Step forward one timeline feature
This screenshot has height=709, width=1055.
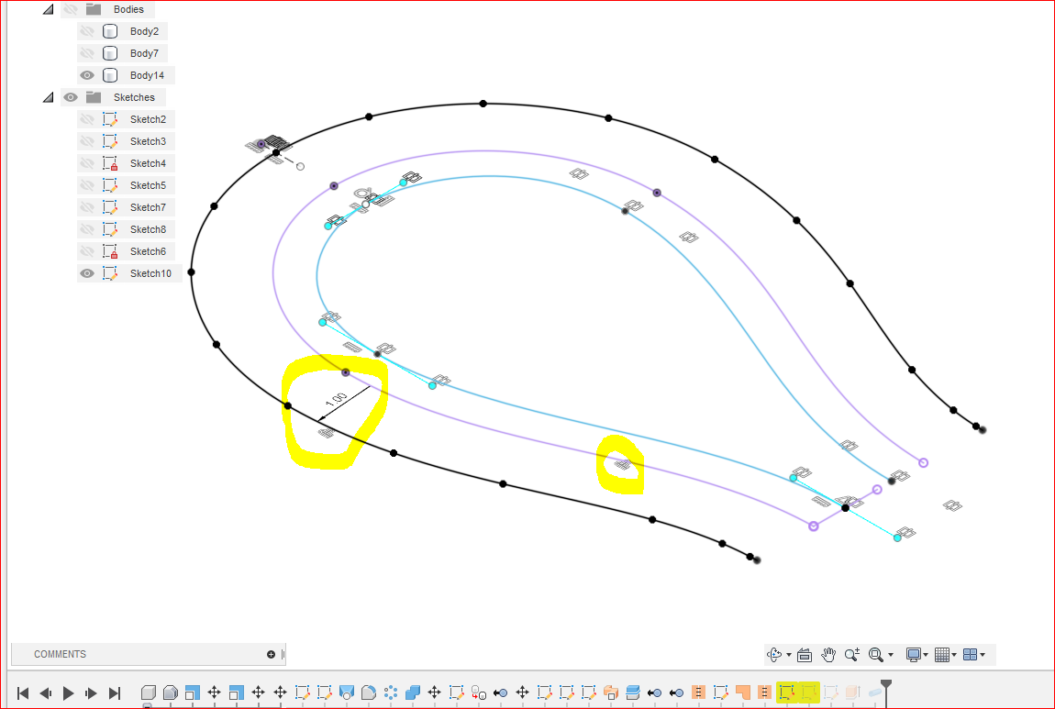coord(91,692)
